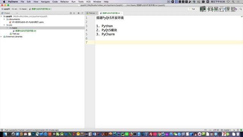Select Test.py in project tree
The height and width of the screenshot is (137, 243).
tap(16, 34)
